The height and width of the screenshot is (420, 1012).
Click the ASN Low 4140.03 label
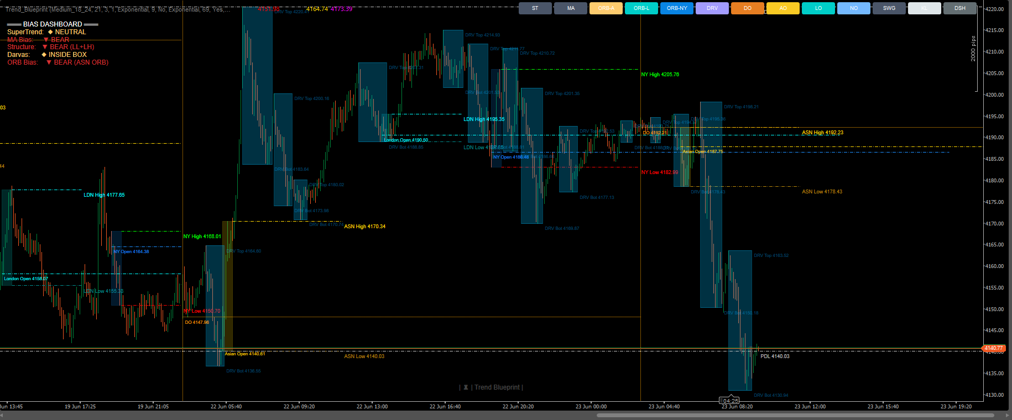pyautogui.click(x=364, y=356)
